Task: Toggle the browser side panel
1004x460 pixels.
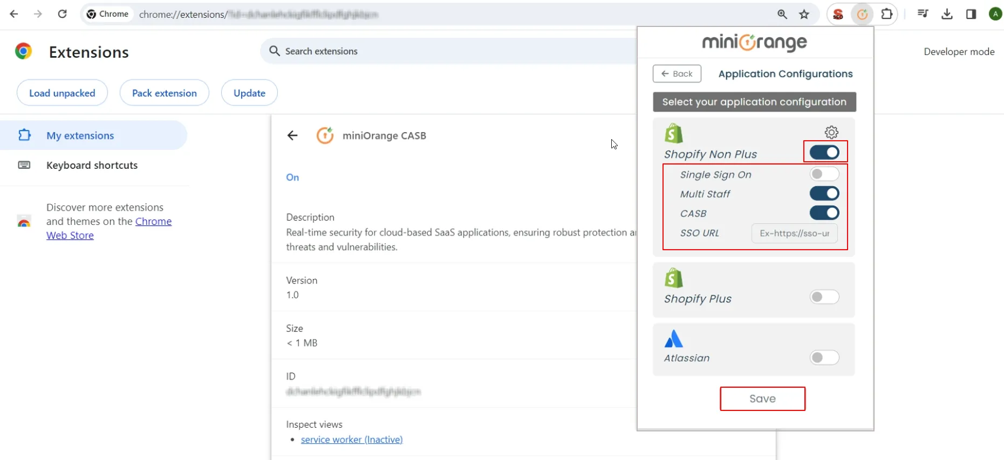Action: coord(971,15)
